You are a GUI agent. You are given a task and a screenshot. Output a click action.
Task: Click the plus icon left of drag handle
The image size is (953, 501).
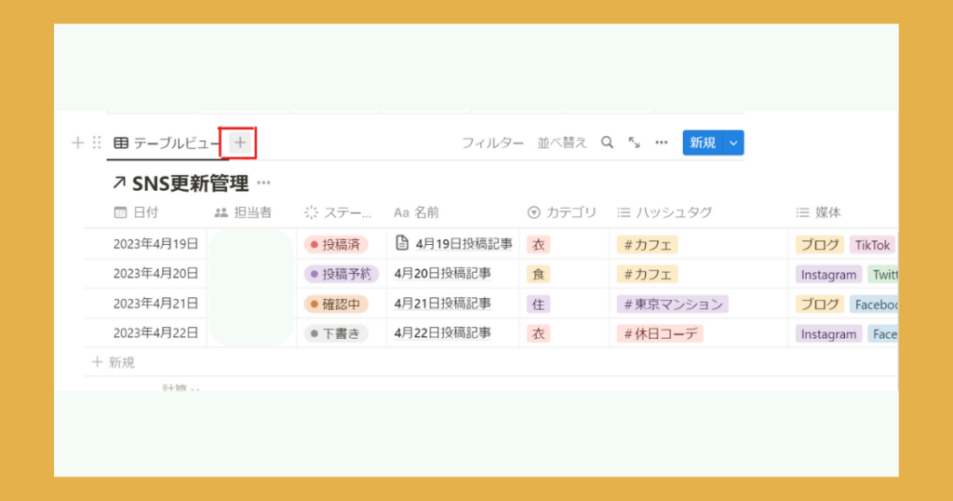(78, 142)
